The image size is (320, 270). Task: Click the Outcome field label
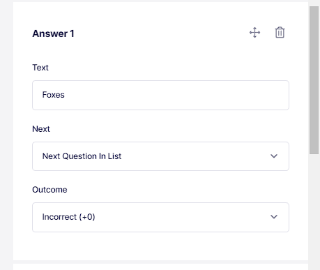(x=49, y=190)
